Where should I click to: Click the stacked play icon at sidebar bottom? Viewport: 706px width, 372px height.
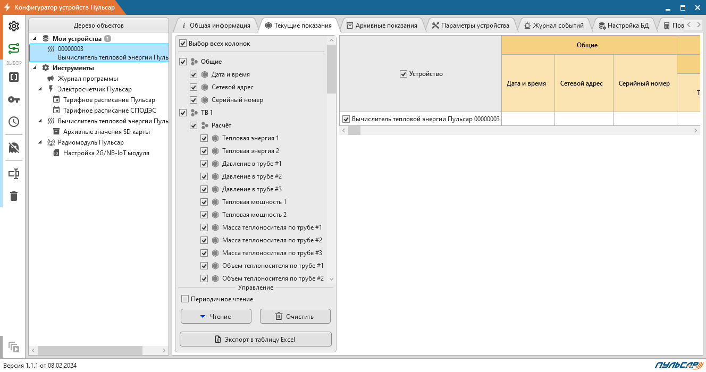[14, 347]
